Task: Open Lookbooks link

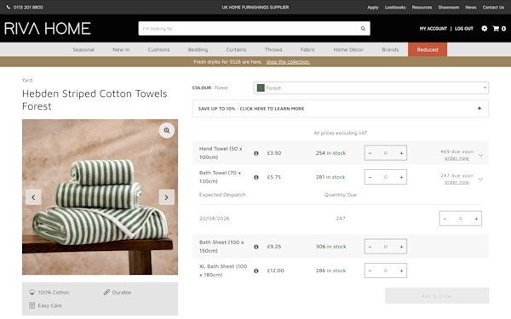Action: point(395,7)
